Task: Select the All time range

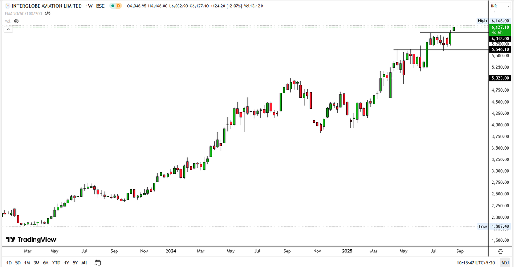Action: coord(84,262)
